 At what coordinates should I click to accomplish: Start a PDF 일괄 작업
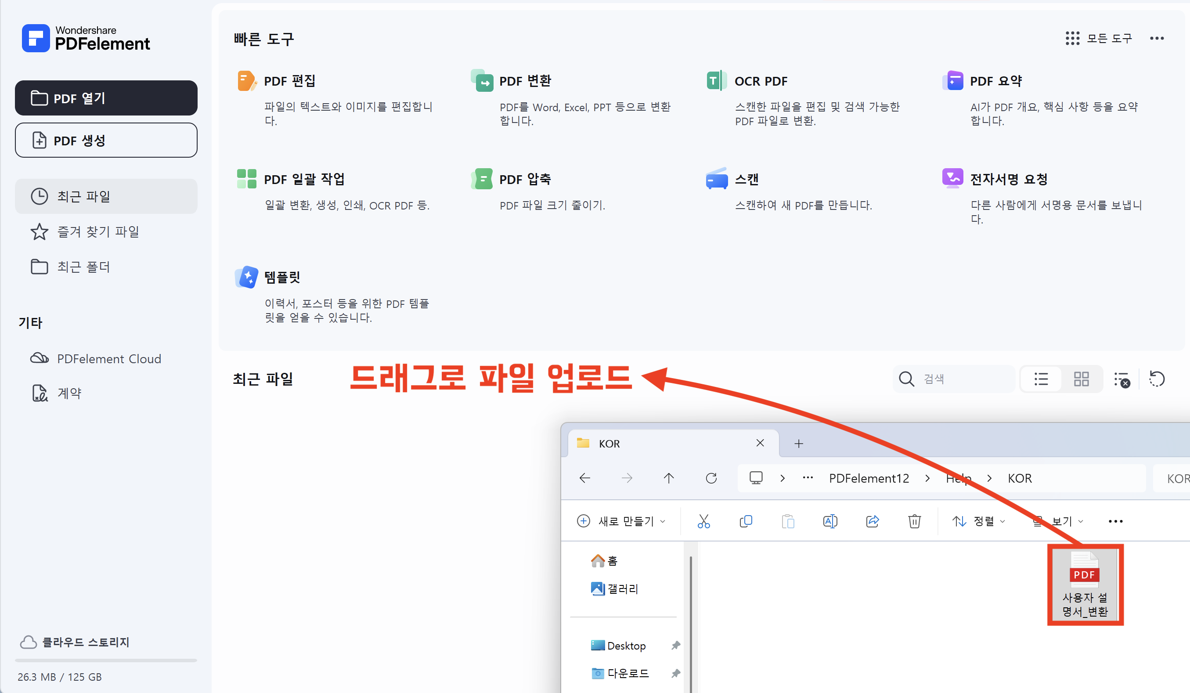point(305,179)
